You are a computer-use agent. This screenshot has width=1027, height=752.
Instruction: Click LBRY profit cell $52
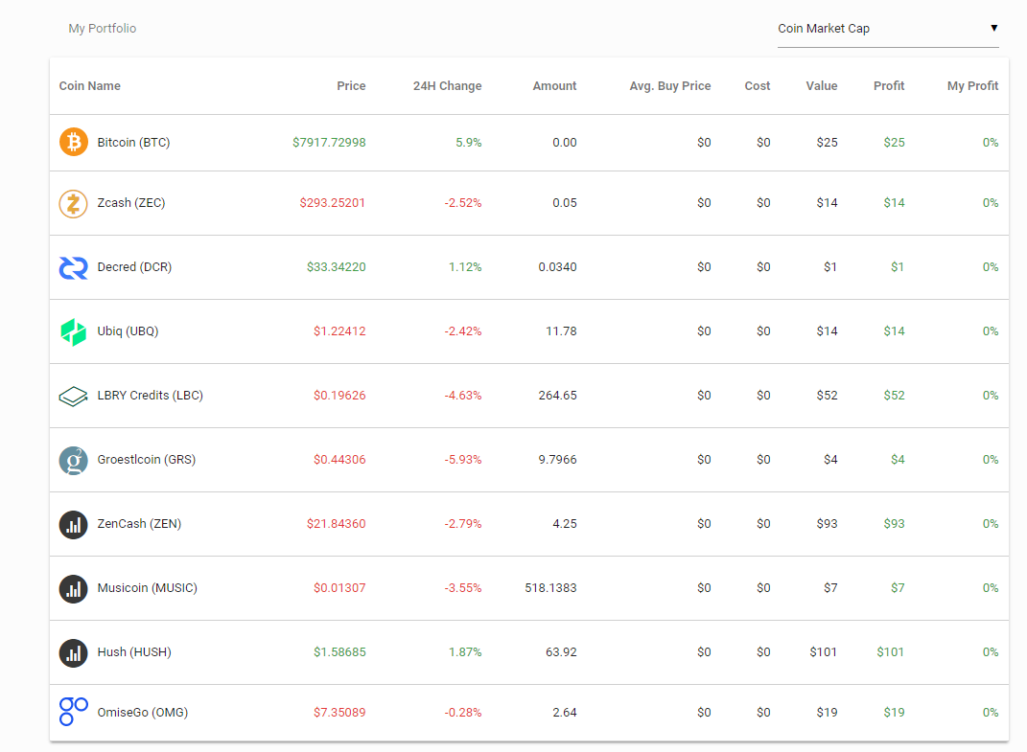pos(894,396)
